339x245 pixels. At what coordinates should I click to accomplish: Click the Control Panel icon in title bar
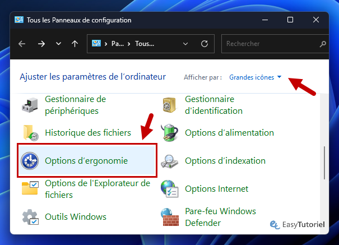tap(19, 20)
